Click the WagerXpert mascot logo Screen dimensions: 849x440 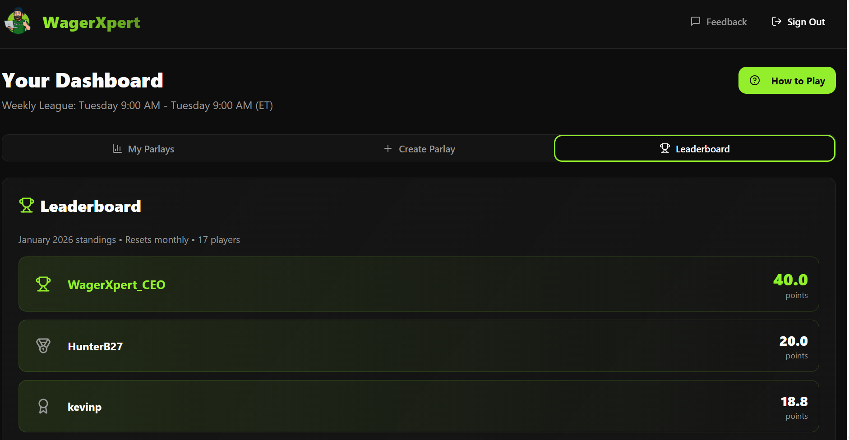click(17, 21)
